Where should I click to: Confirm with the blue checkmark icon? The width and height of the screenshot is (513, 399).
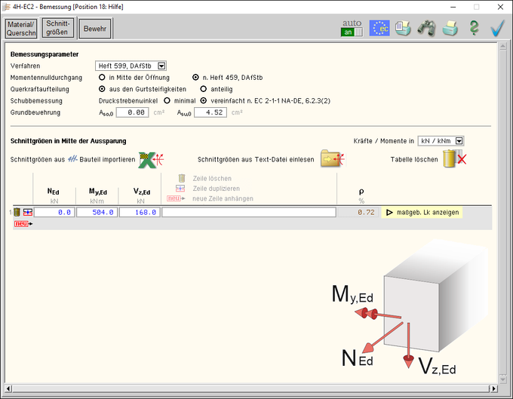(x=497, y=28)
